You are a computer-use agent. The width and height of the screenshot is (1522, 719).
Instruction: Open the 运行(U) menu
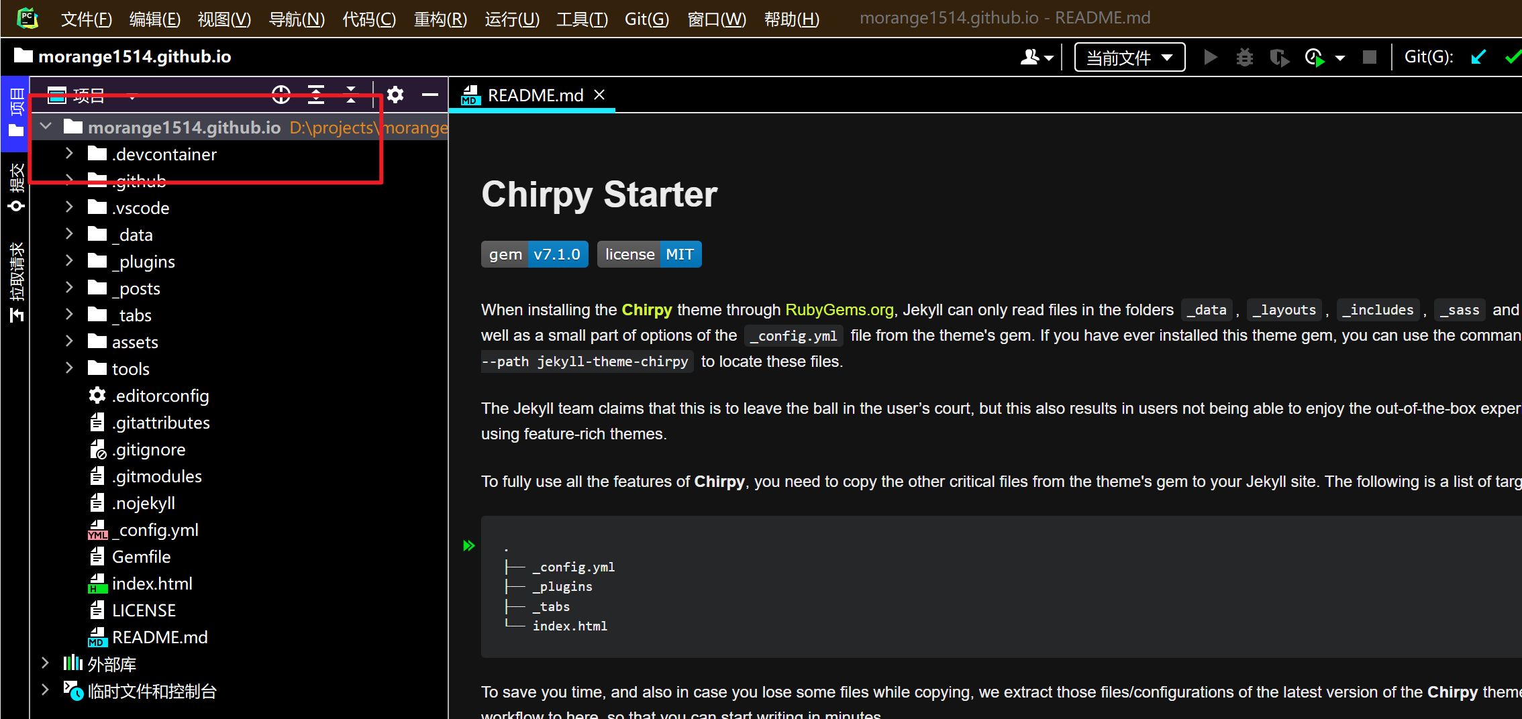(x=512, y=19)
